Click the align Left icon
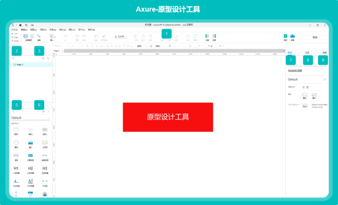The image size is (338, 205). point(136,36)
